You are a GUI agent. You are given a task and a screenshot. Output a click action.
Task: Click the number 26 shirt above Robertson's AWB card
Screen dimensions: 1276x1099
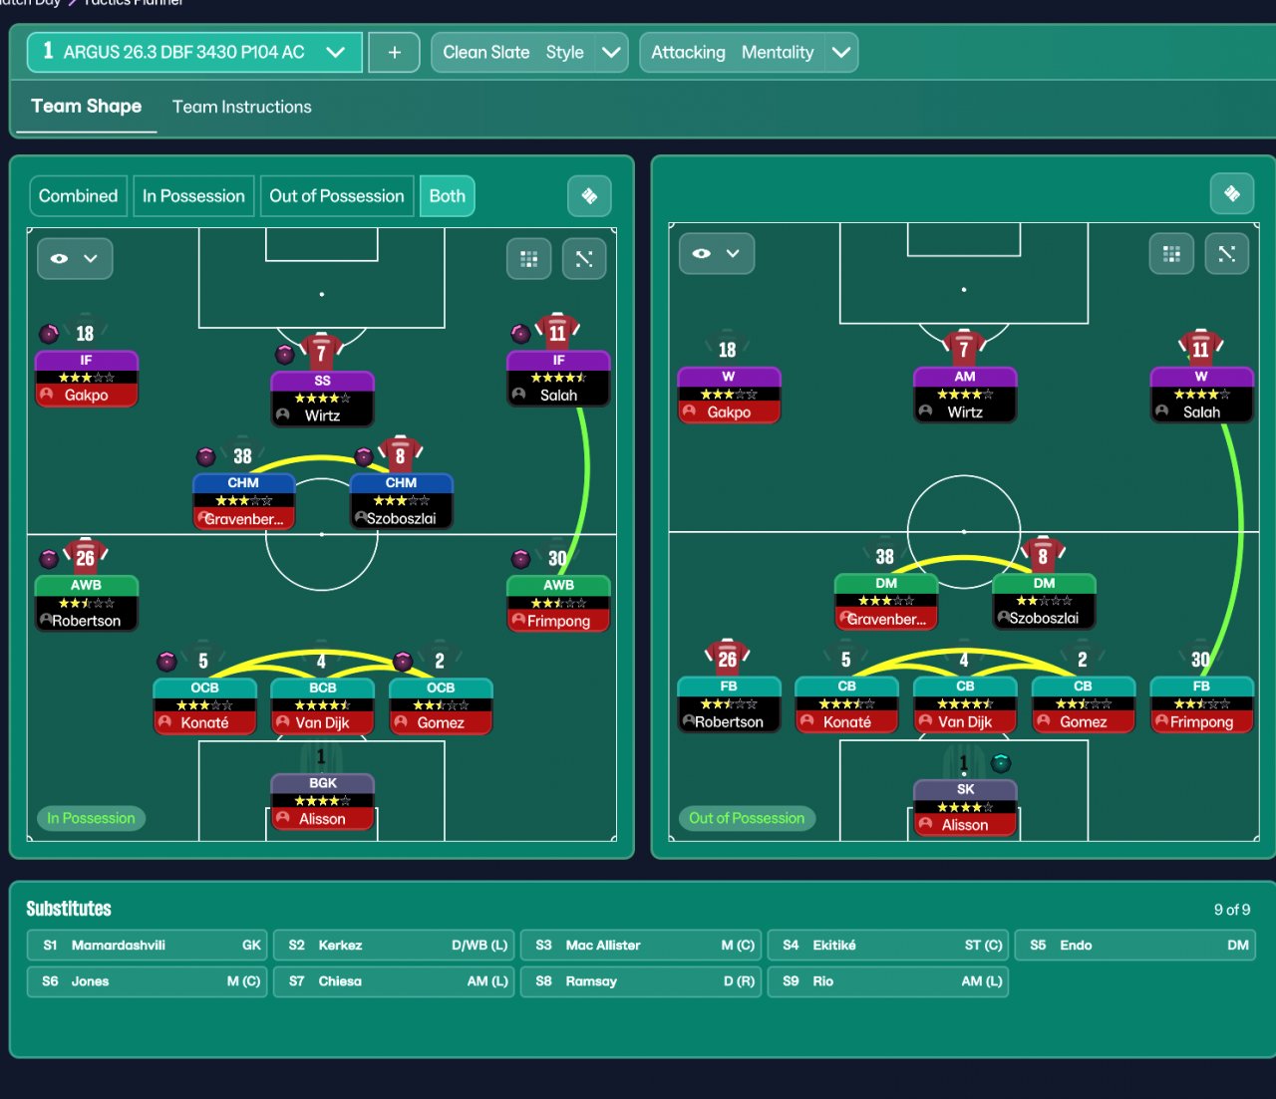point(86,557)
